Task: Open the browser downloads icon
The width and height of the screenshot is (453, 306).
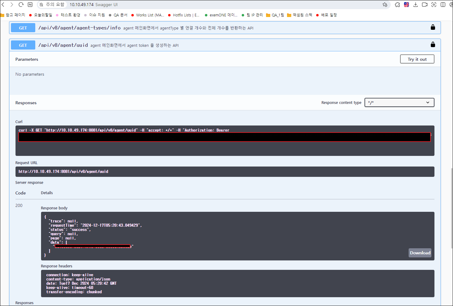Action: [416, 5]
